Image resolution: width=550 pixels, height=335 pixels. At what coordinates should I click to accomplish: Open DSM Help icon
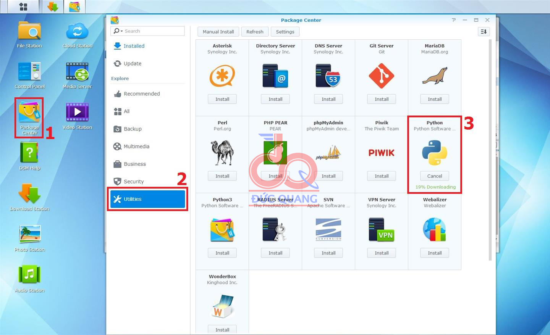(29, 156)
